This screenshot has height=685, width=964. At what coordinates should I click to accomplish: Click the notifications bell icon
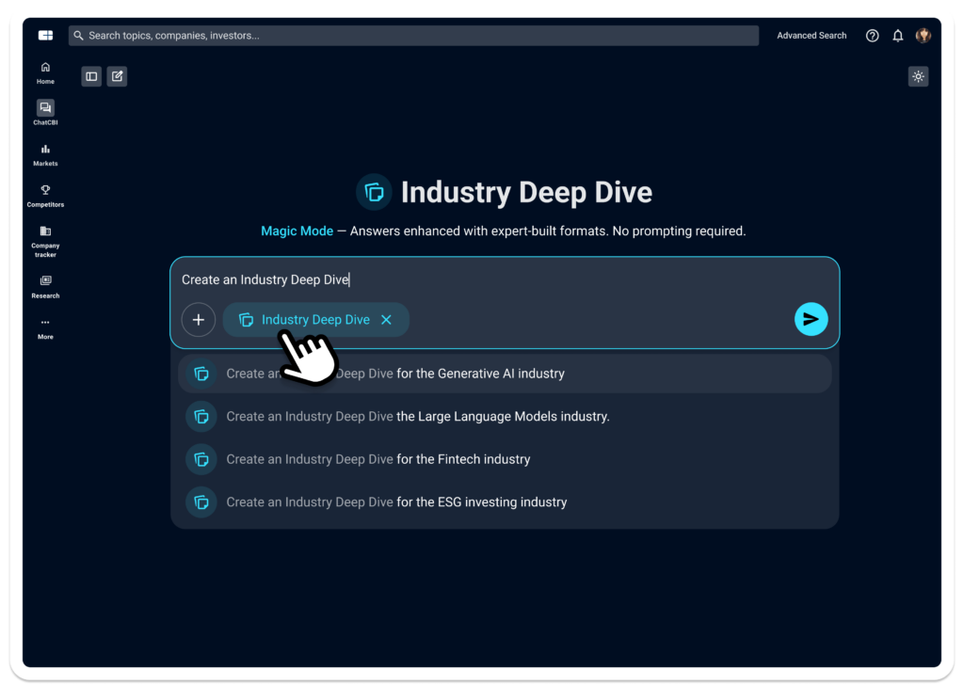coord(898,36)
